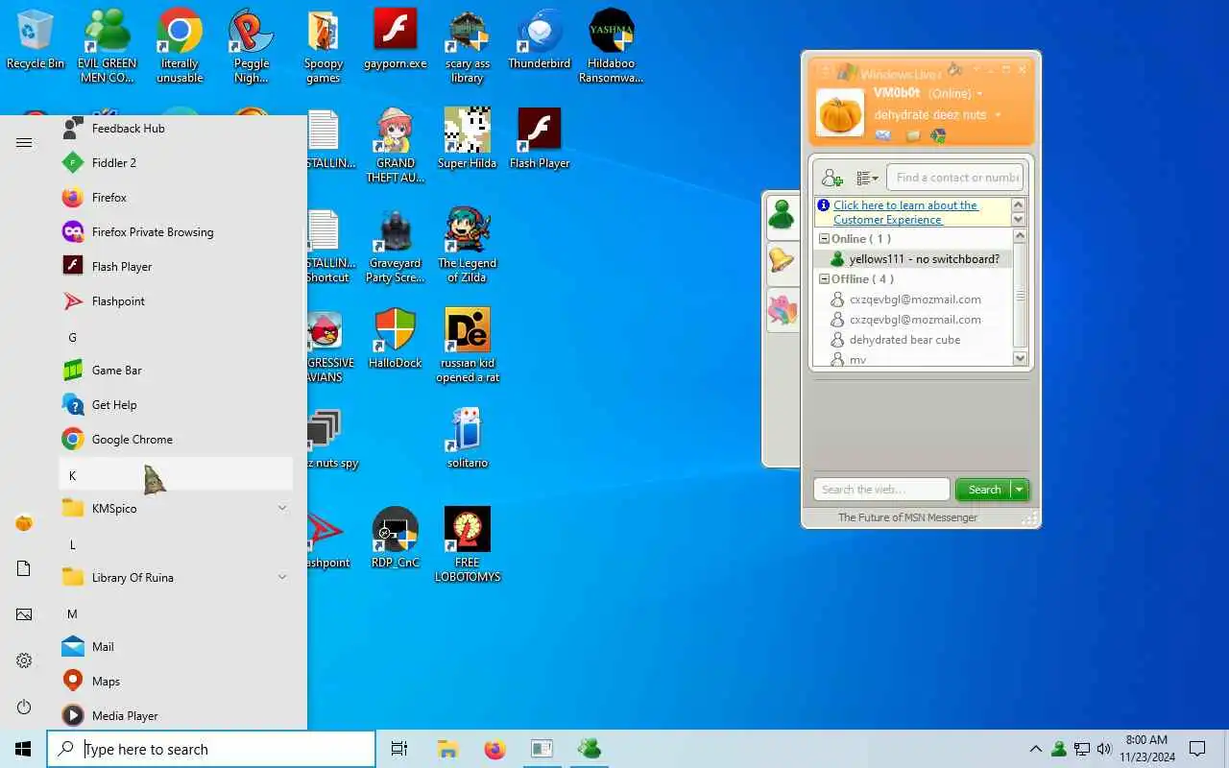Select the Peggle Nights desktop shortcut
This screenshot has width=1229, height=768.
coord(252,46)
